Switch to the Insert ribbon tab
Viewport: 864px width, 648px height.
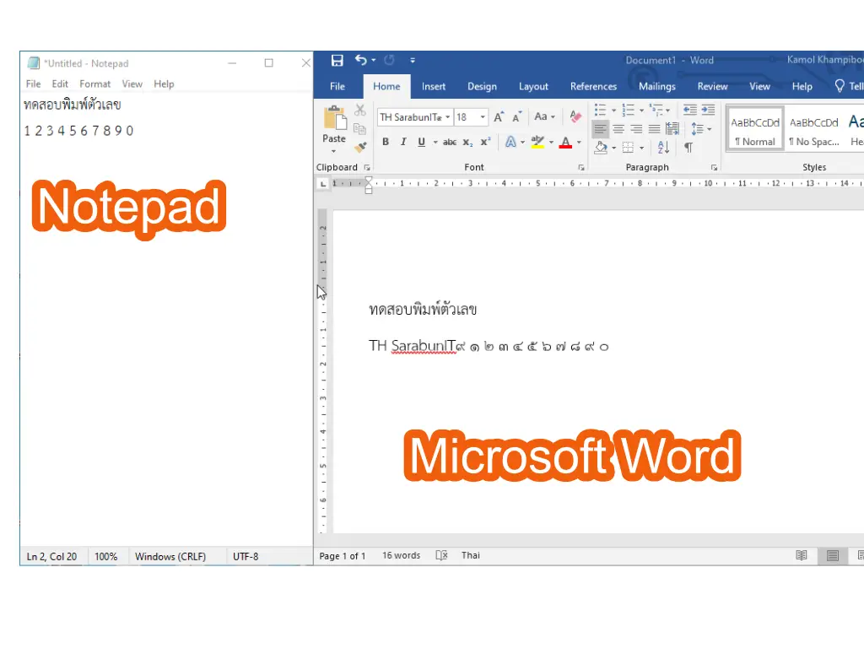[x=434, y=86]
